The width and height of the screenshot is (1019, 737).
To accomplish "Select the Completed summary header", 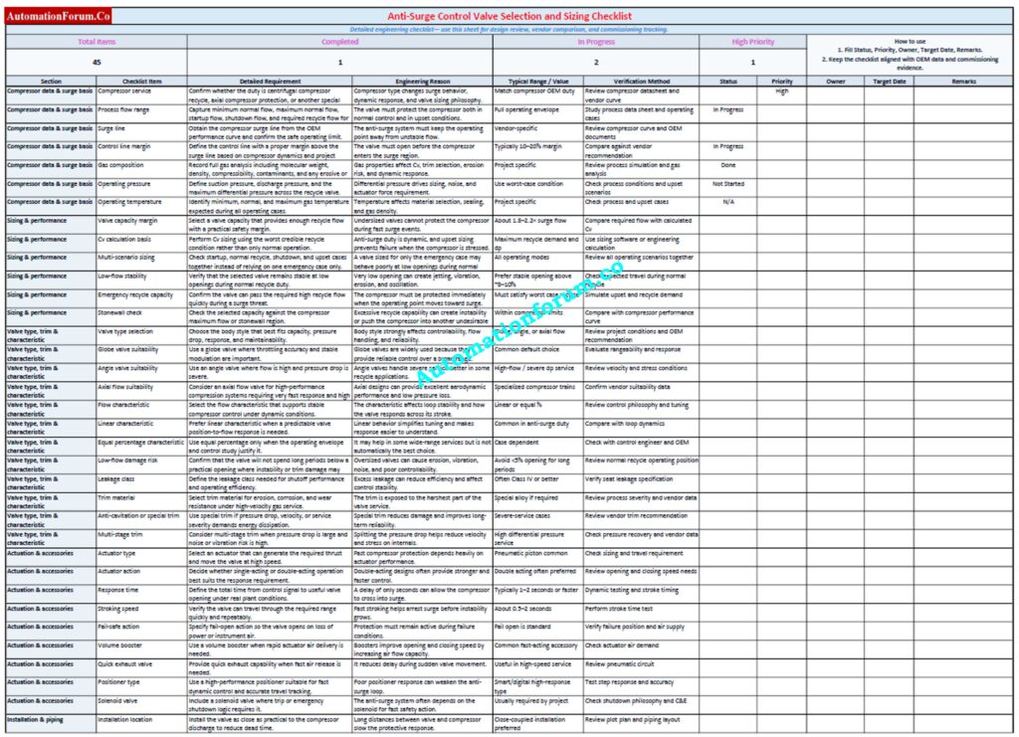I will coord(340,42).
